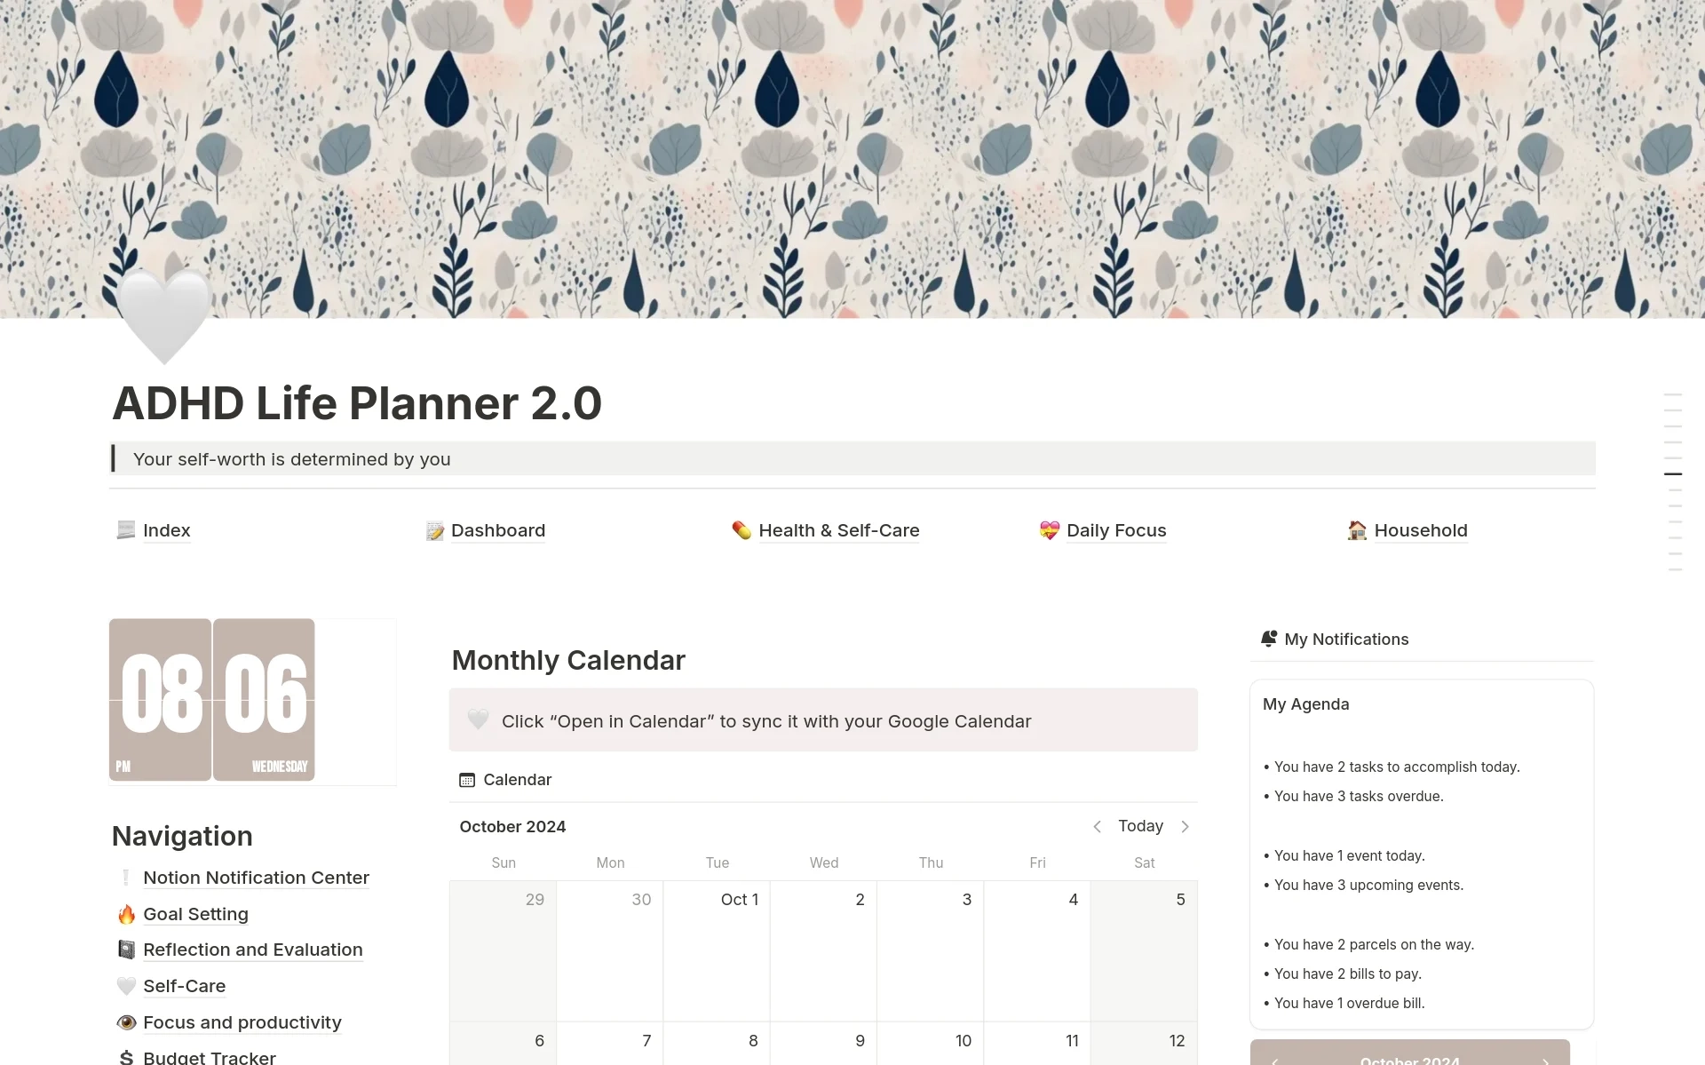Image resolution: width=1705 pixels, height=1065 pixels.
Task: Click the next month chevron on calendar
Action: pyautogui.click(x=1184, y=826)
